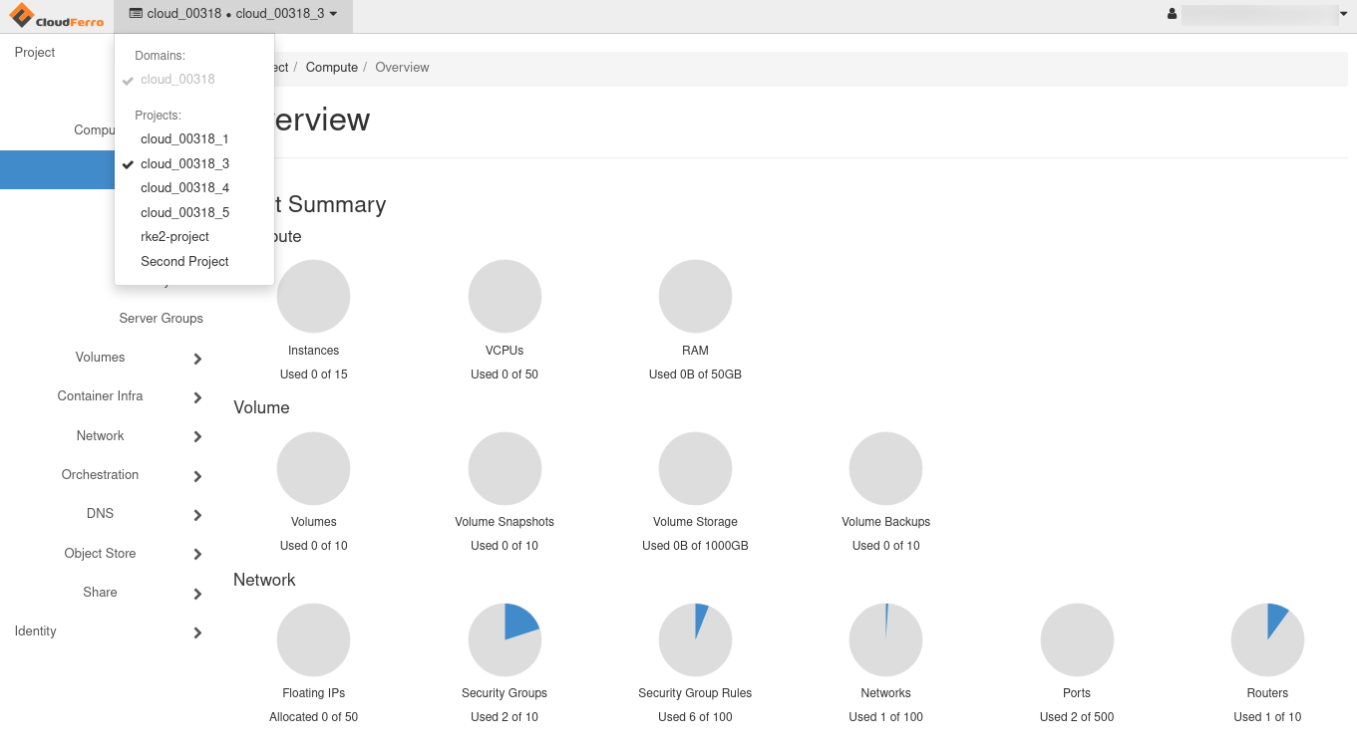This screenshot has height=753, width=1357.
Task: Click the CloudFerro logo icon
Action: click(21, 16)
